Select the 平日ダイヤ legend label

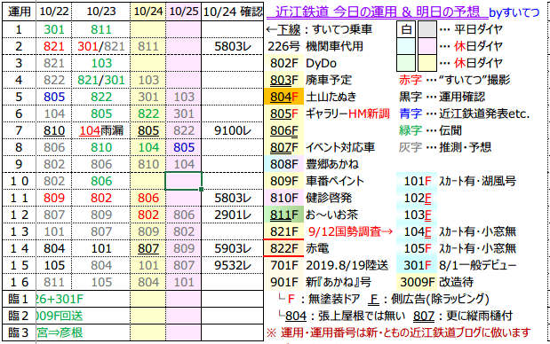pyautogui.click(x=478, y=29)
